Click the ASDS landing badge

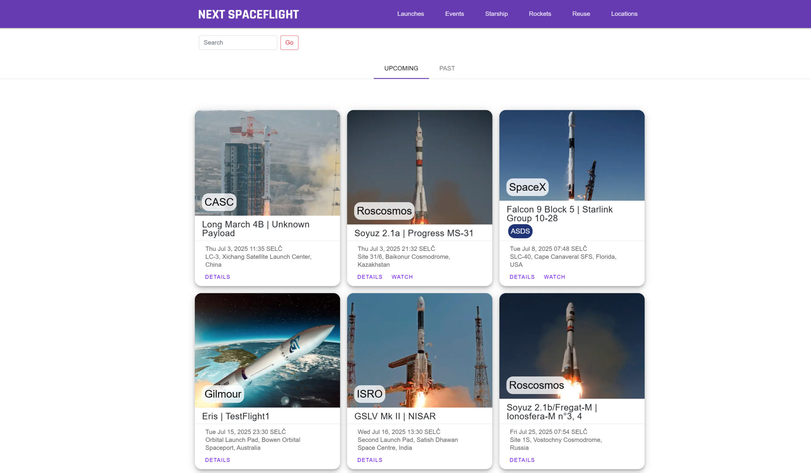(x=520, y=231)
